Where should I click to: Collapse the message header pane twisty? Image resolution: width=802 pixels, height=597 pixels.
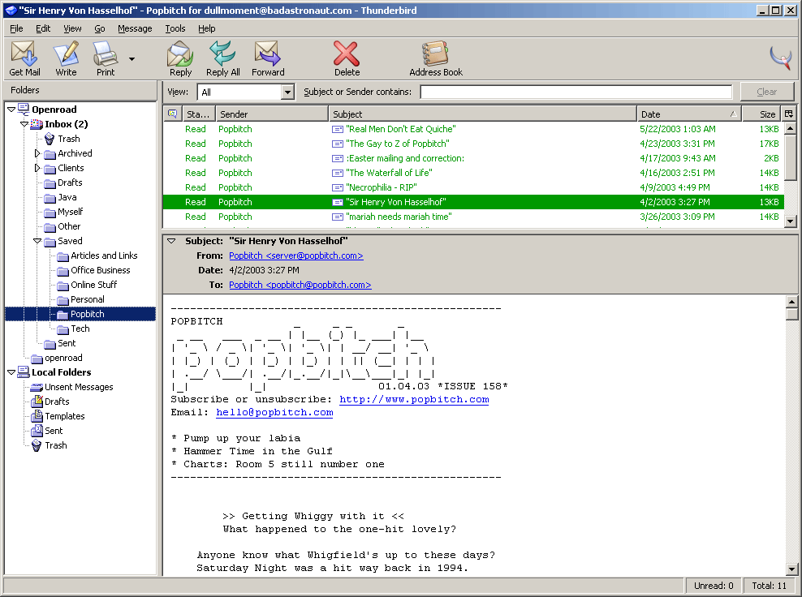click(172, 241)
